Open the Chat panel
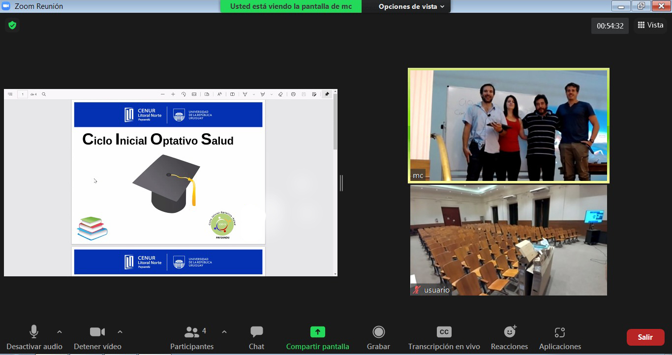The width and height of the screenshot is (672, 355). click(x=256, y=337)
